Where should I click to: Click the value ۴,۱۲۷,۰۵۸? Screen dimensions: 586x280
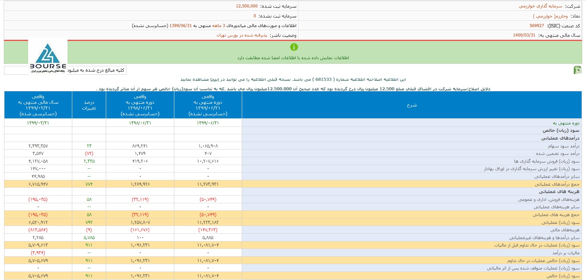point(38,161)
